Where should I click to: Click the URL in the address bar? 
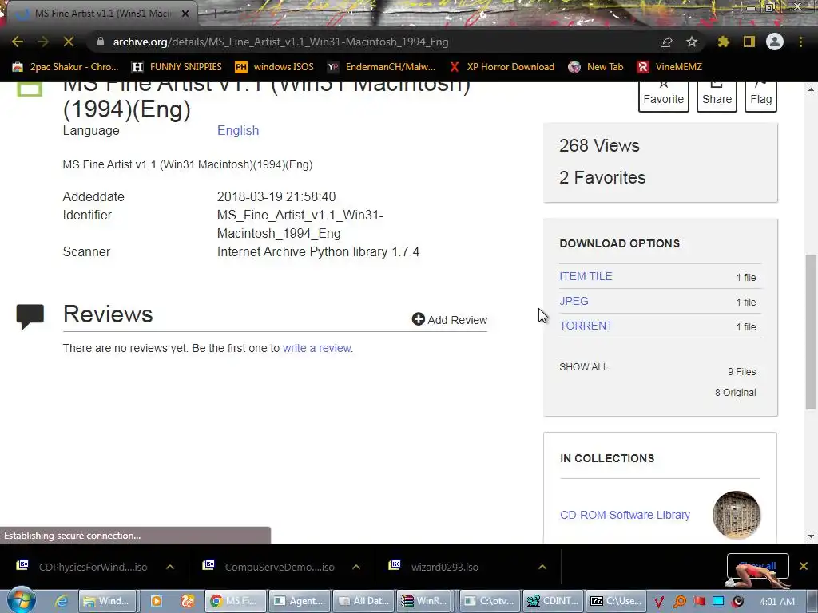280,42
